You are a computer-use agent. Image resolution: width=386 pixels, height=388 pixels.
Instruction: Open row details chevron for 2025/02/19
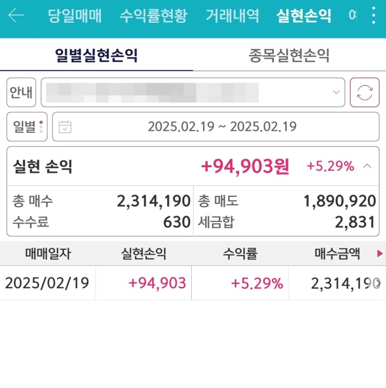[380, 283]
